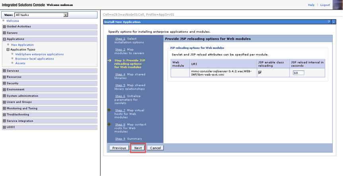Open the Help link in header
The image size is (343, 176).
point(311,5)
